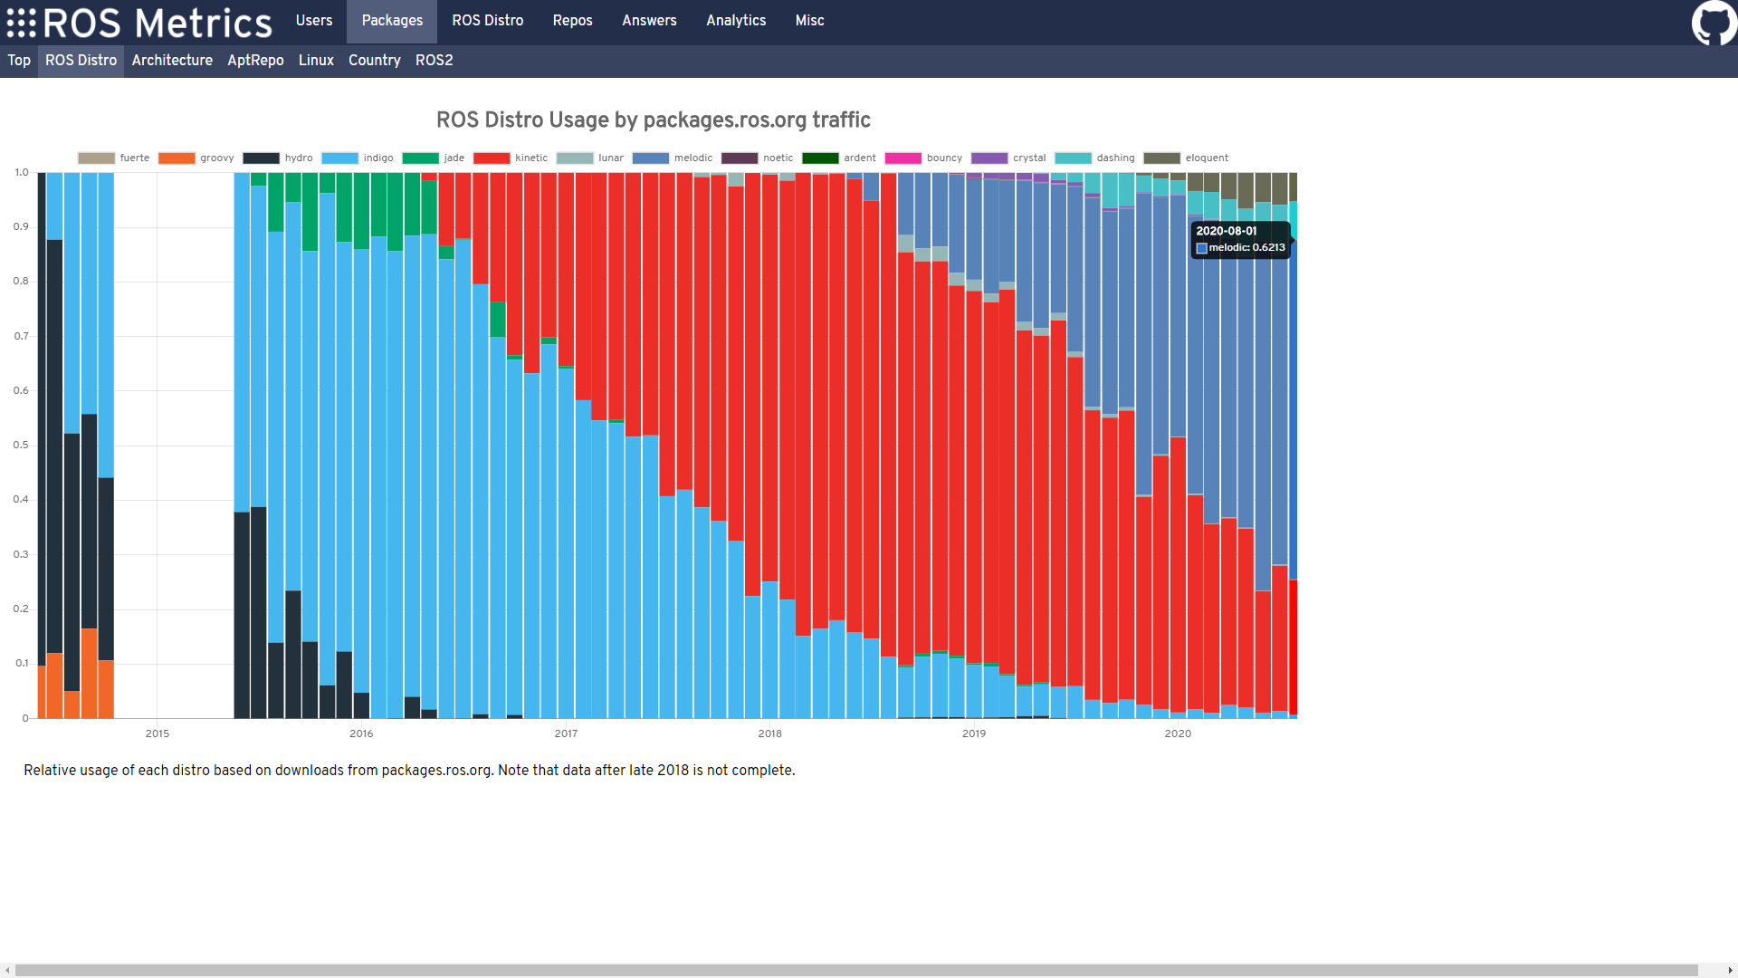Image resolution: width=1738 pixels, height=978 pixels.
Task: Click the ROS Metrics grid logo icon
Action: tap(22, 23)
